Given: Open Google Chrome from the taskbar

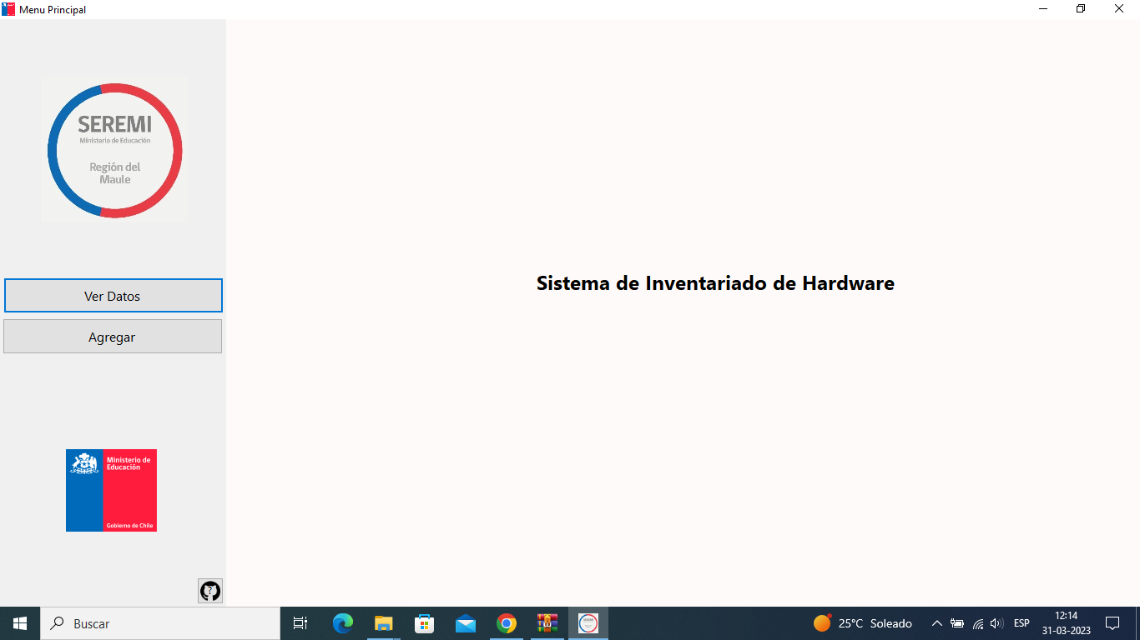Looking at the screenshot, I should tap(506, 622).
